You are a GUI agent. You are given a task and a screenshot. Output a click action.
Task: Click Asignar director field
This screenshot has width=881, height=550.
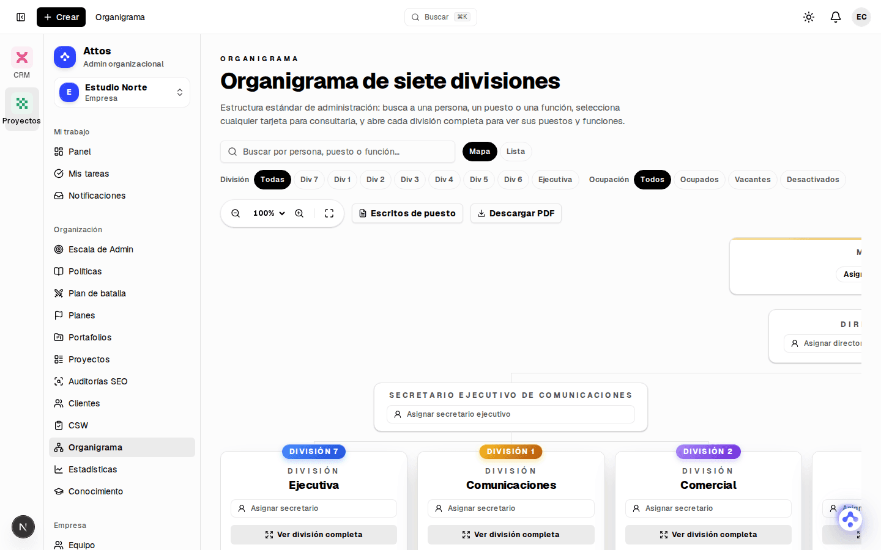tap(823, 343)
